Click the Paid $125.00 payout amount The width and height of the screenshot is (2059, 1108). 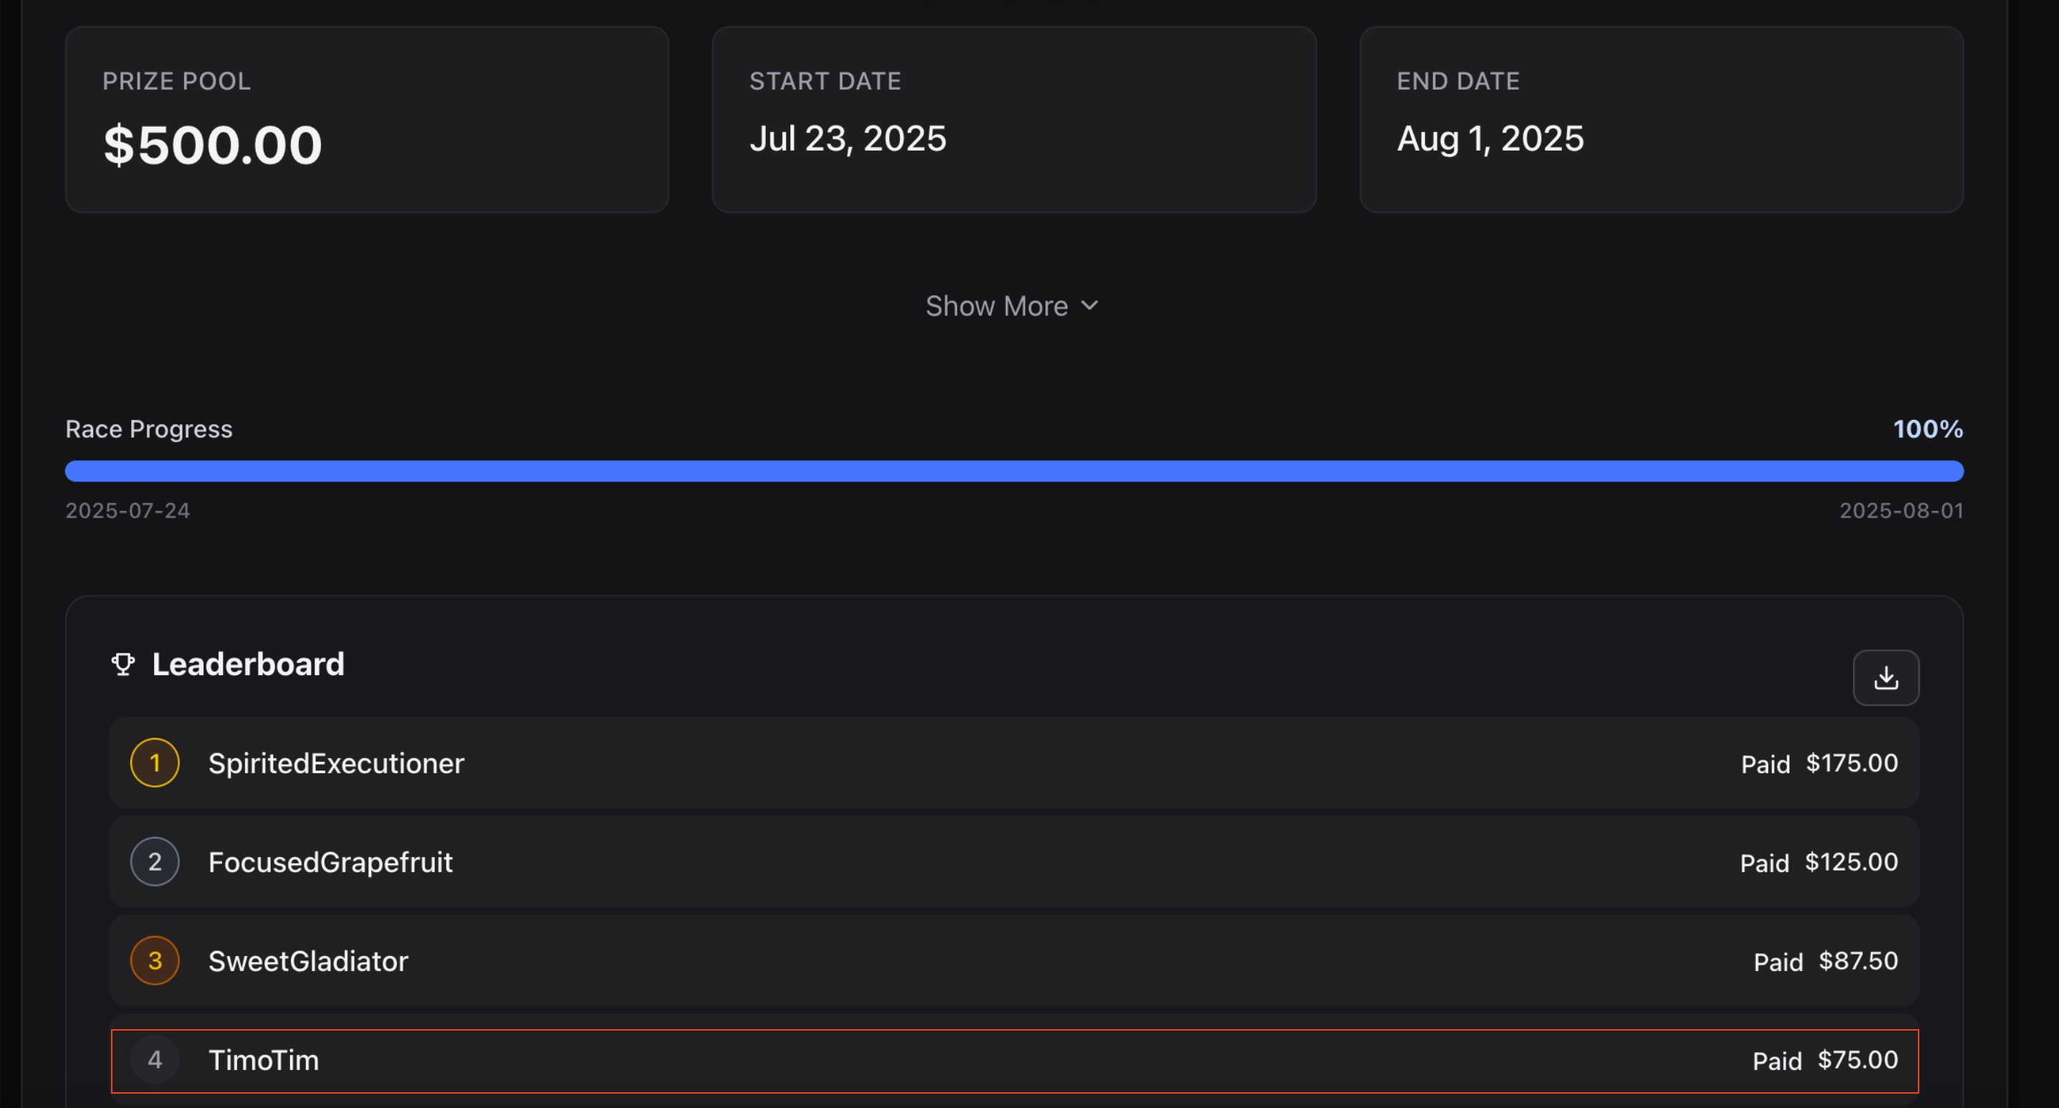click(x=1850, y=861)
